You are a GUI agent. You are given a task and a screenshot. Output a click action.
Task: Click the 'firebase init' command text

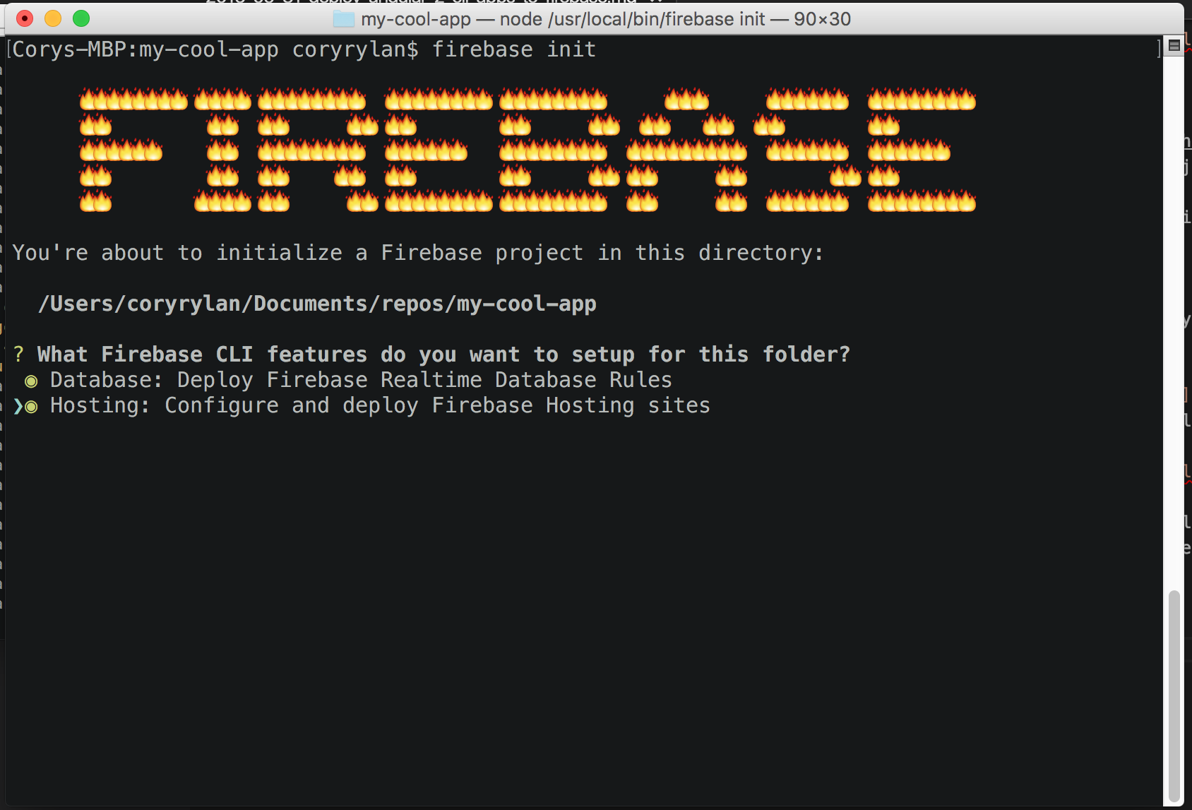tap(514, 49)
